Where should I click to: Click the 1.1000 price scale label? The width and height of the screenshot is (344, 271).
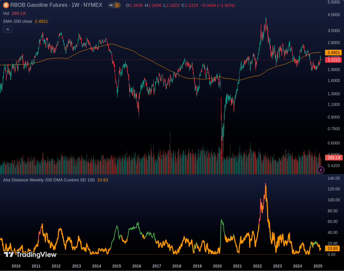[x=334, y=104]
